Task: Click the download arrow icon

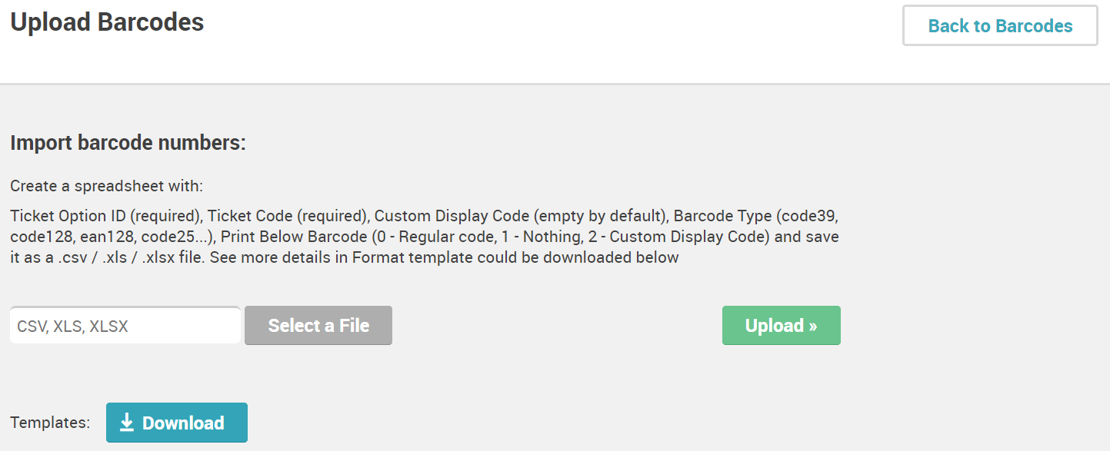Action: pyautogui.click(x=128, y=423)
